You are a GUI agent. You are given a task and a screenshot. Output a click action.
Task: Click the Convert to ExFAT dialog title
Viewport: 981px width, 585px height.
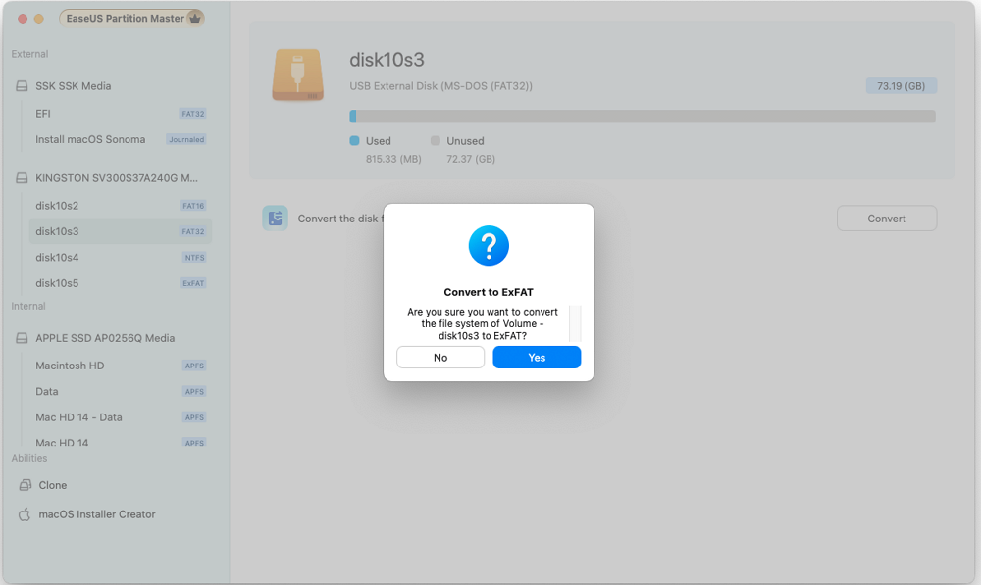489,292
